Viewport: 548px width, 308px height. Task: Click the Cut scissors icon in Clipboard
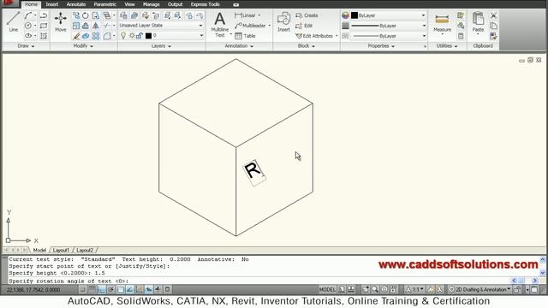[x=493, y=15]
